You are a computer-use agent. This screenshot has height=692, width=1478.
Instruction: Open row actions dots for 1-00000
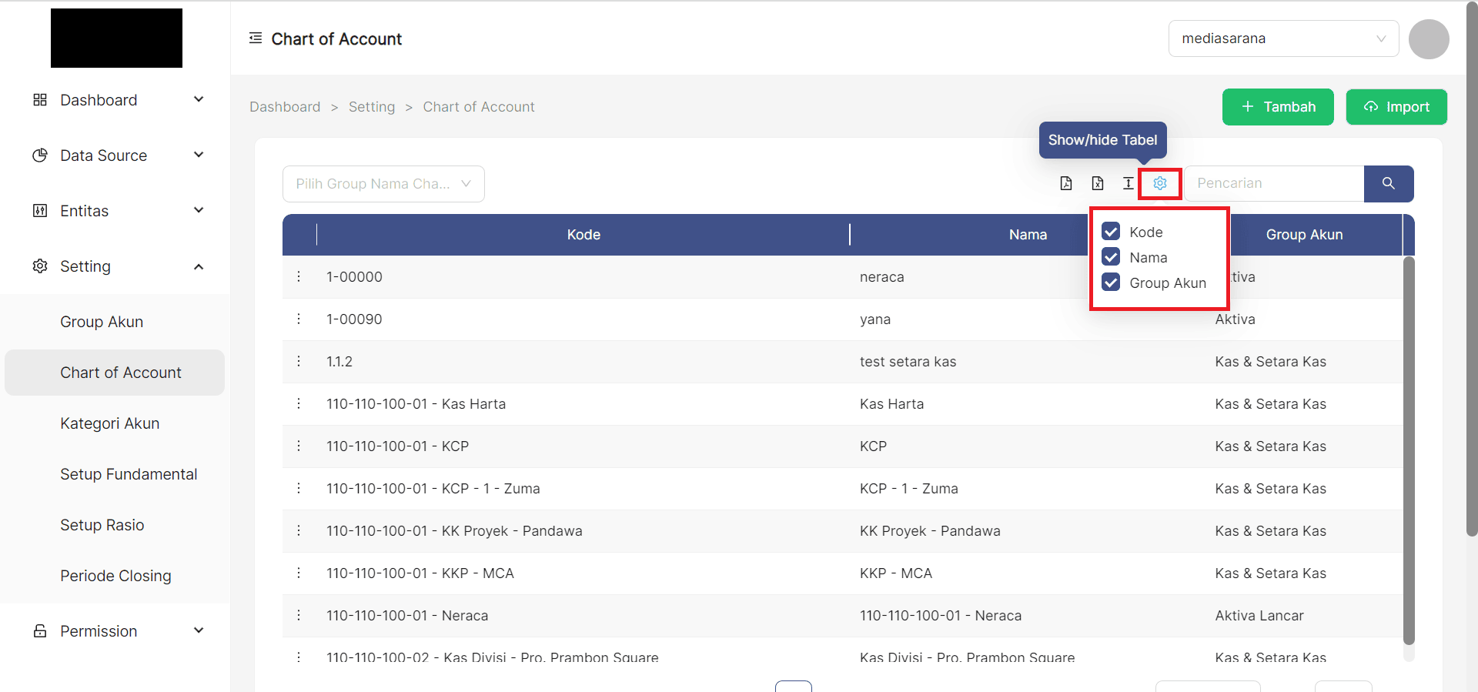(x=299, y=276)
